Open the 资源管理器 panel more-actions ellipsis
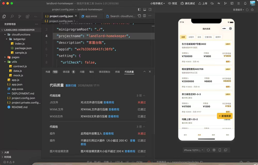258x165 pixels. pos(36,24)
